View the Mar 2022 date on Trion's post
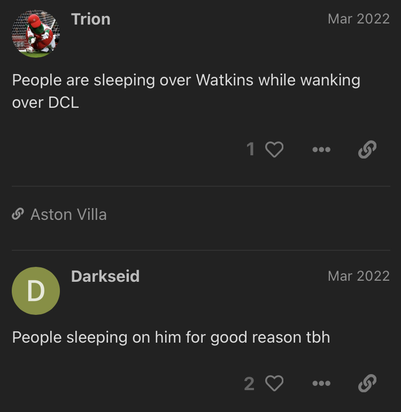 [x=359, y=19]
